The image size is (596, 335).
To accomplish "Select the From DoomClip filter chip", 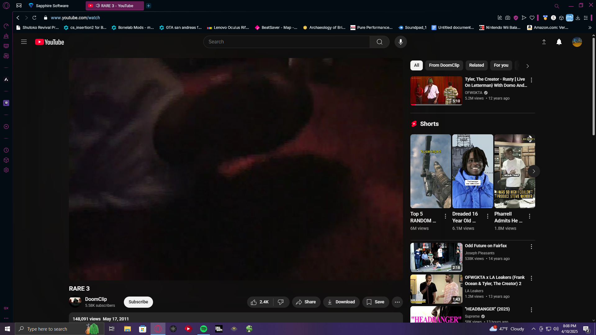I will tap(444, 65).
